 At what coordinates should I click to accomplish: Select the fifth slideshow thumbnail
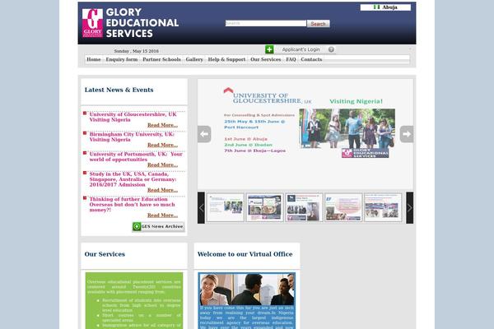(383, 207)
